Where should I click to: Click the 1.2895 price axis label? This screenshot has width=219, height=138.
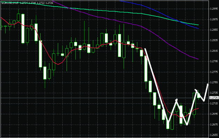(x=214, y=9)
